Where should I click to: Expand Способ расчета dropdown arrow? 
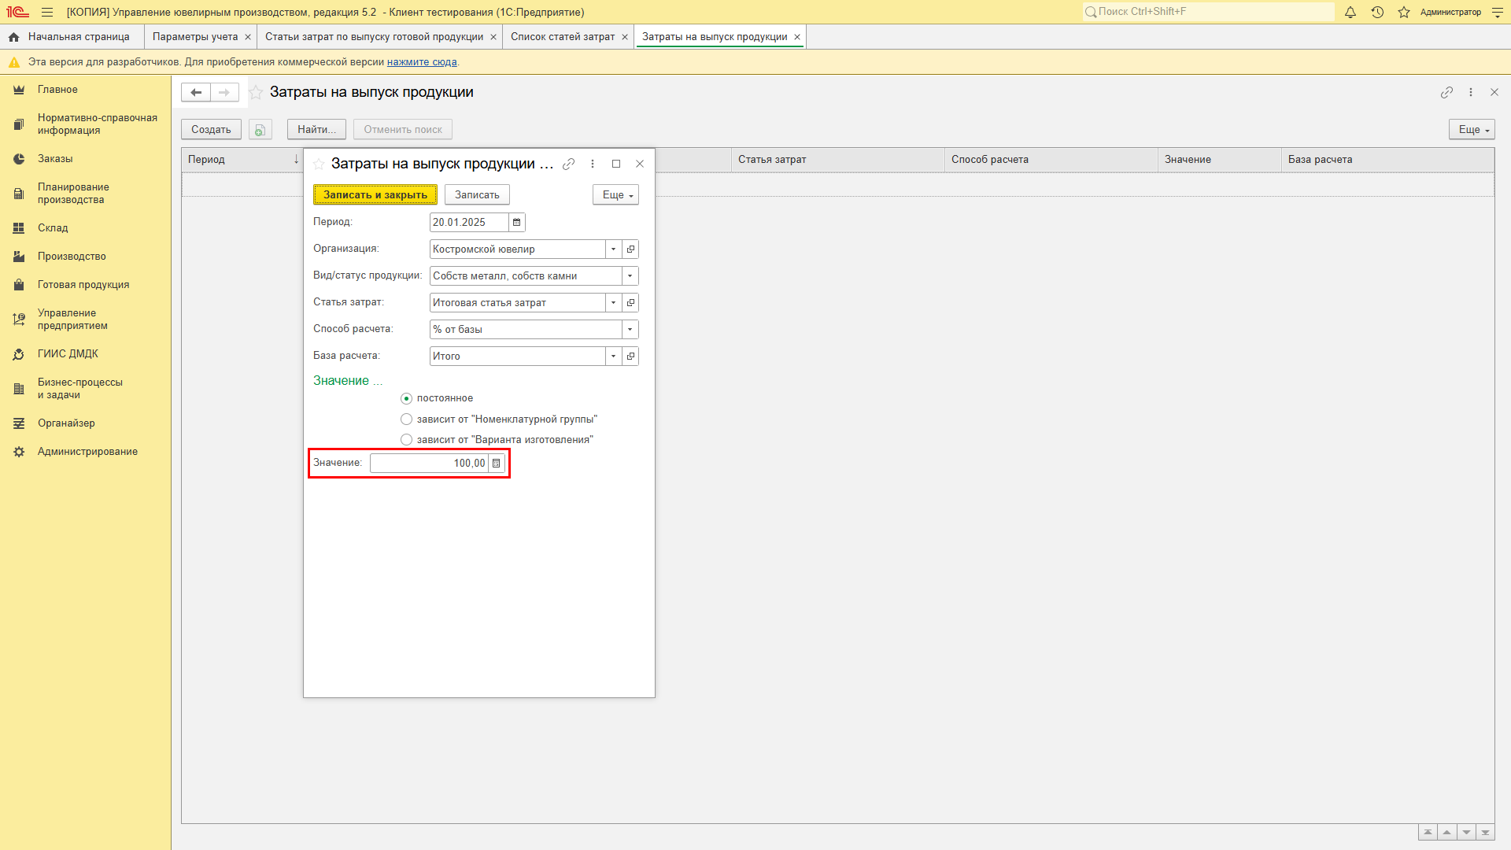[630, 330]
